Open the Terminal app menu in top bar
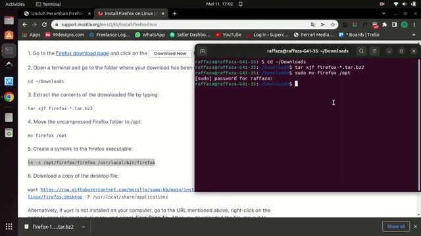Screen dimensions: 421x236 (48, 4)
